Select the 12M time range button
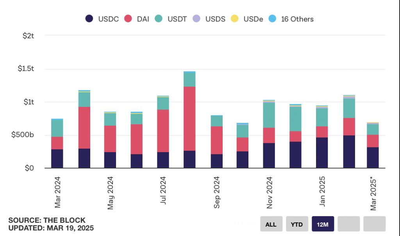The image size is (400, 236). pyautogui.click(x=323, y=224)
